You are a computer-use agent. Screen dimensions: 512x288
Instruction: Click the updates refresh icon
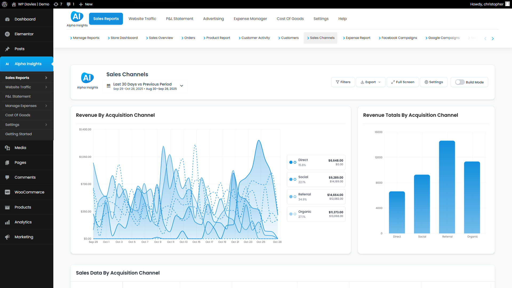56,4
